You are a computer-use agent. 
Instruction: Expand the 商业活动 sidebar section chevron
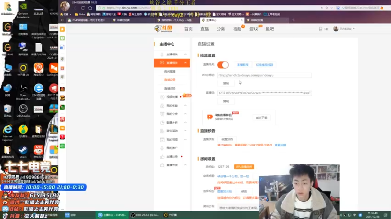(185, 131)
